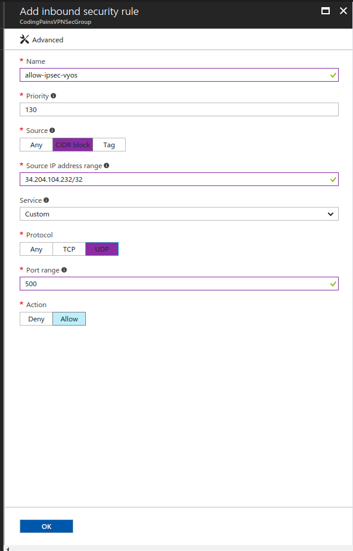353x551 pixels.
Task: Open the Service dropdown showing Custom
Action: (179, 214)
